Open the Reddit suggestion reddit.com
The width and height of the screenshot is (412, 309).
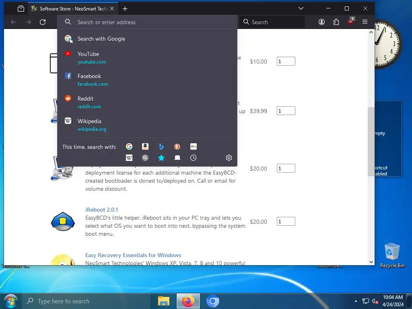(147, 103)
